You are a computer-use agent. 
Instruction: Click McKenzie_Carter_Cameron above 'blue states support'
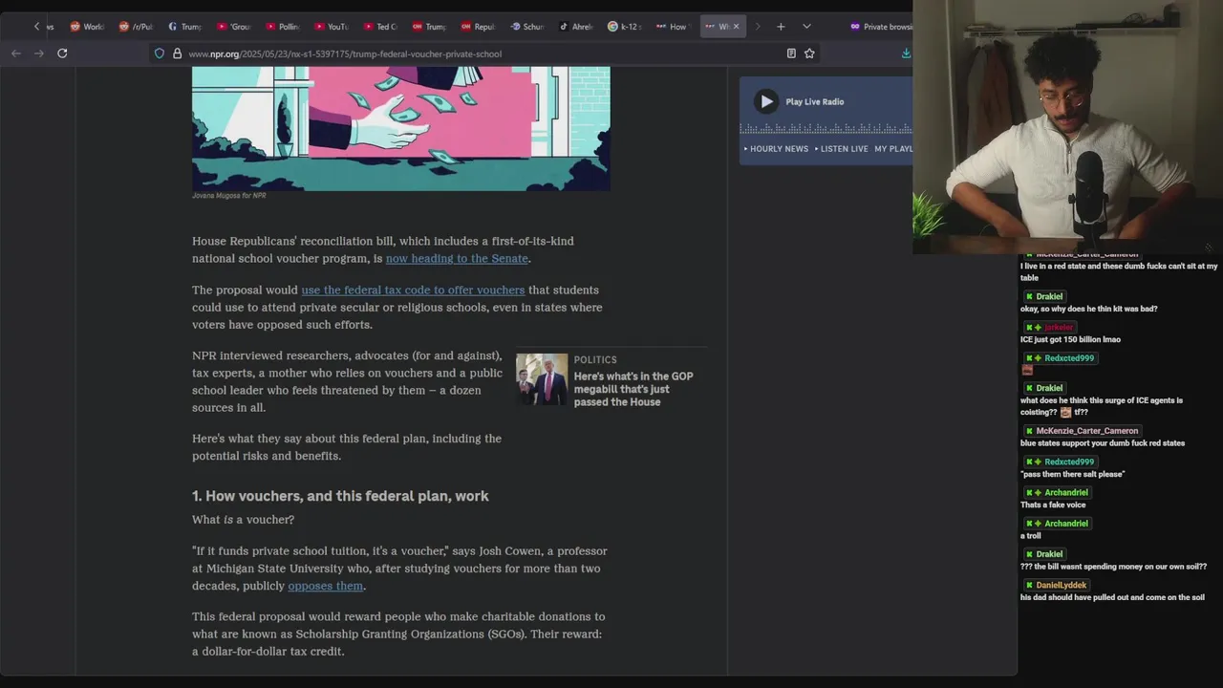click(1087, 431)
